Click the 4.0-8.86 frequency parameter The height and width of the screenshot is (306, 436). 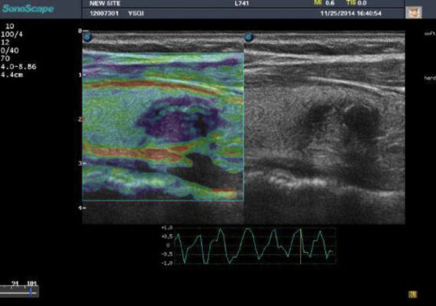19,67
